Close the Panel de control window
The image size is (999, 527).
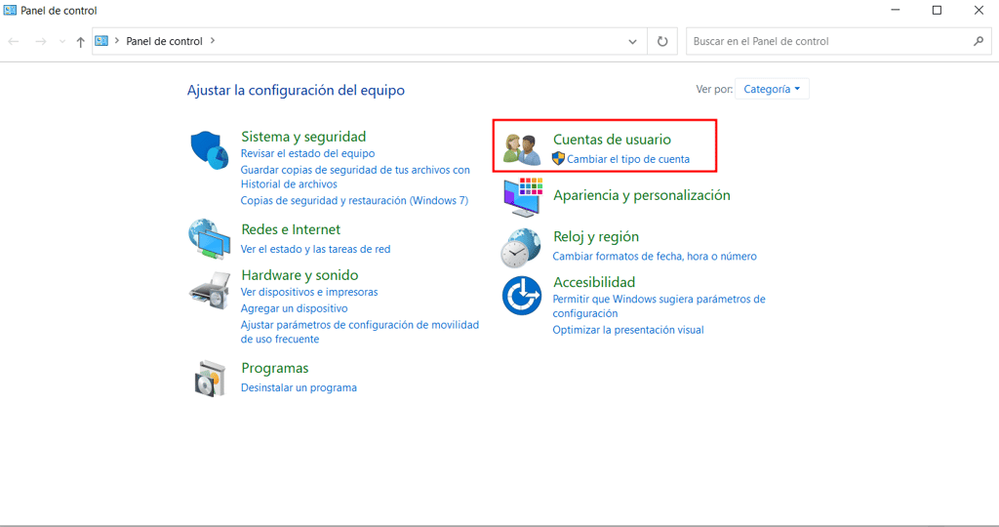979,10
